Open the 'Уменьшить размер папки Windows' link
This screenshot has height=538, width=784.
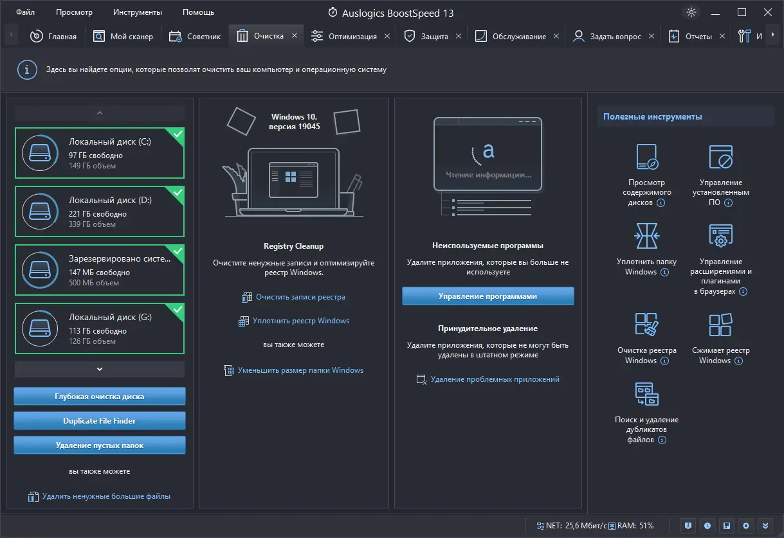300,370
